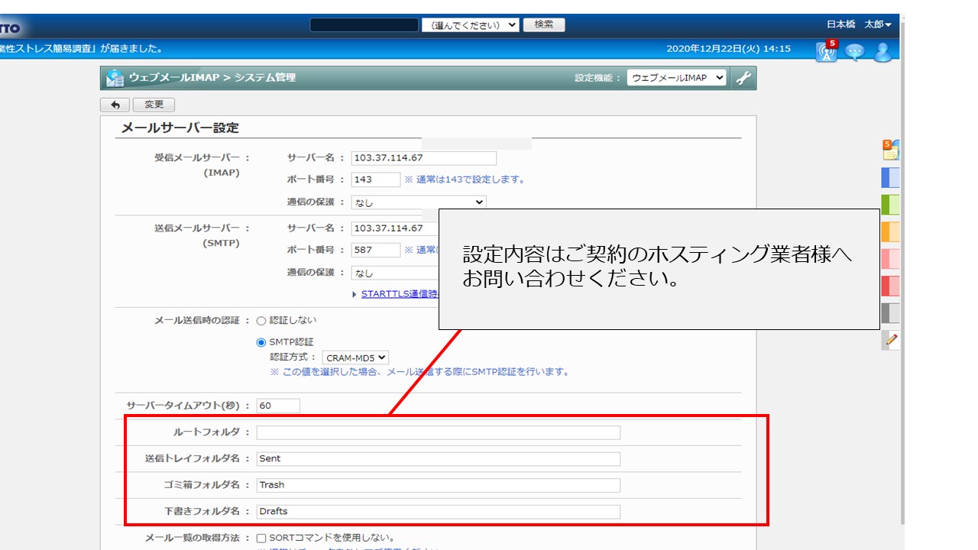The width and height of the screenshot is (978, 550).
Task: Click the ルートフォルダ input field
Action: (x=438, y=432)
